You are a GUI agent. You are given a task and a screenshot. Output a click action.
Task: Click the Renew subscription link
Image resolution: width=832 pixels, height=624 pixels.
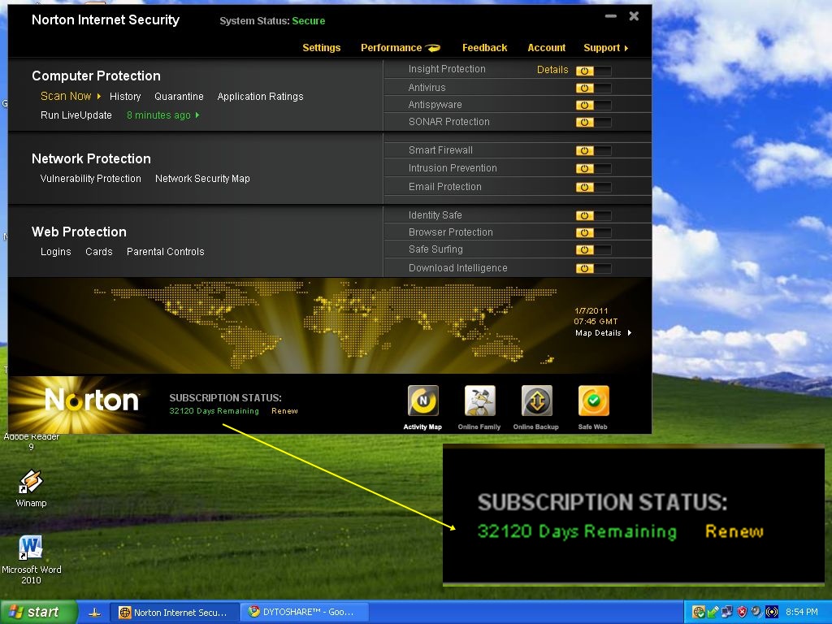click(284, 411)
